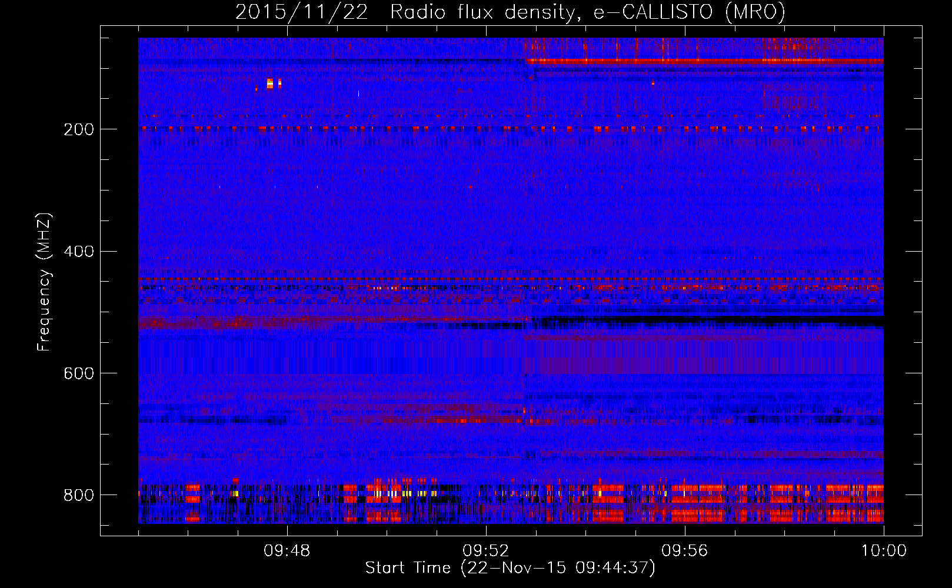Click the 200 frequency tick label
This screenshot has width=952, height=588.
(78, 129)
